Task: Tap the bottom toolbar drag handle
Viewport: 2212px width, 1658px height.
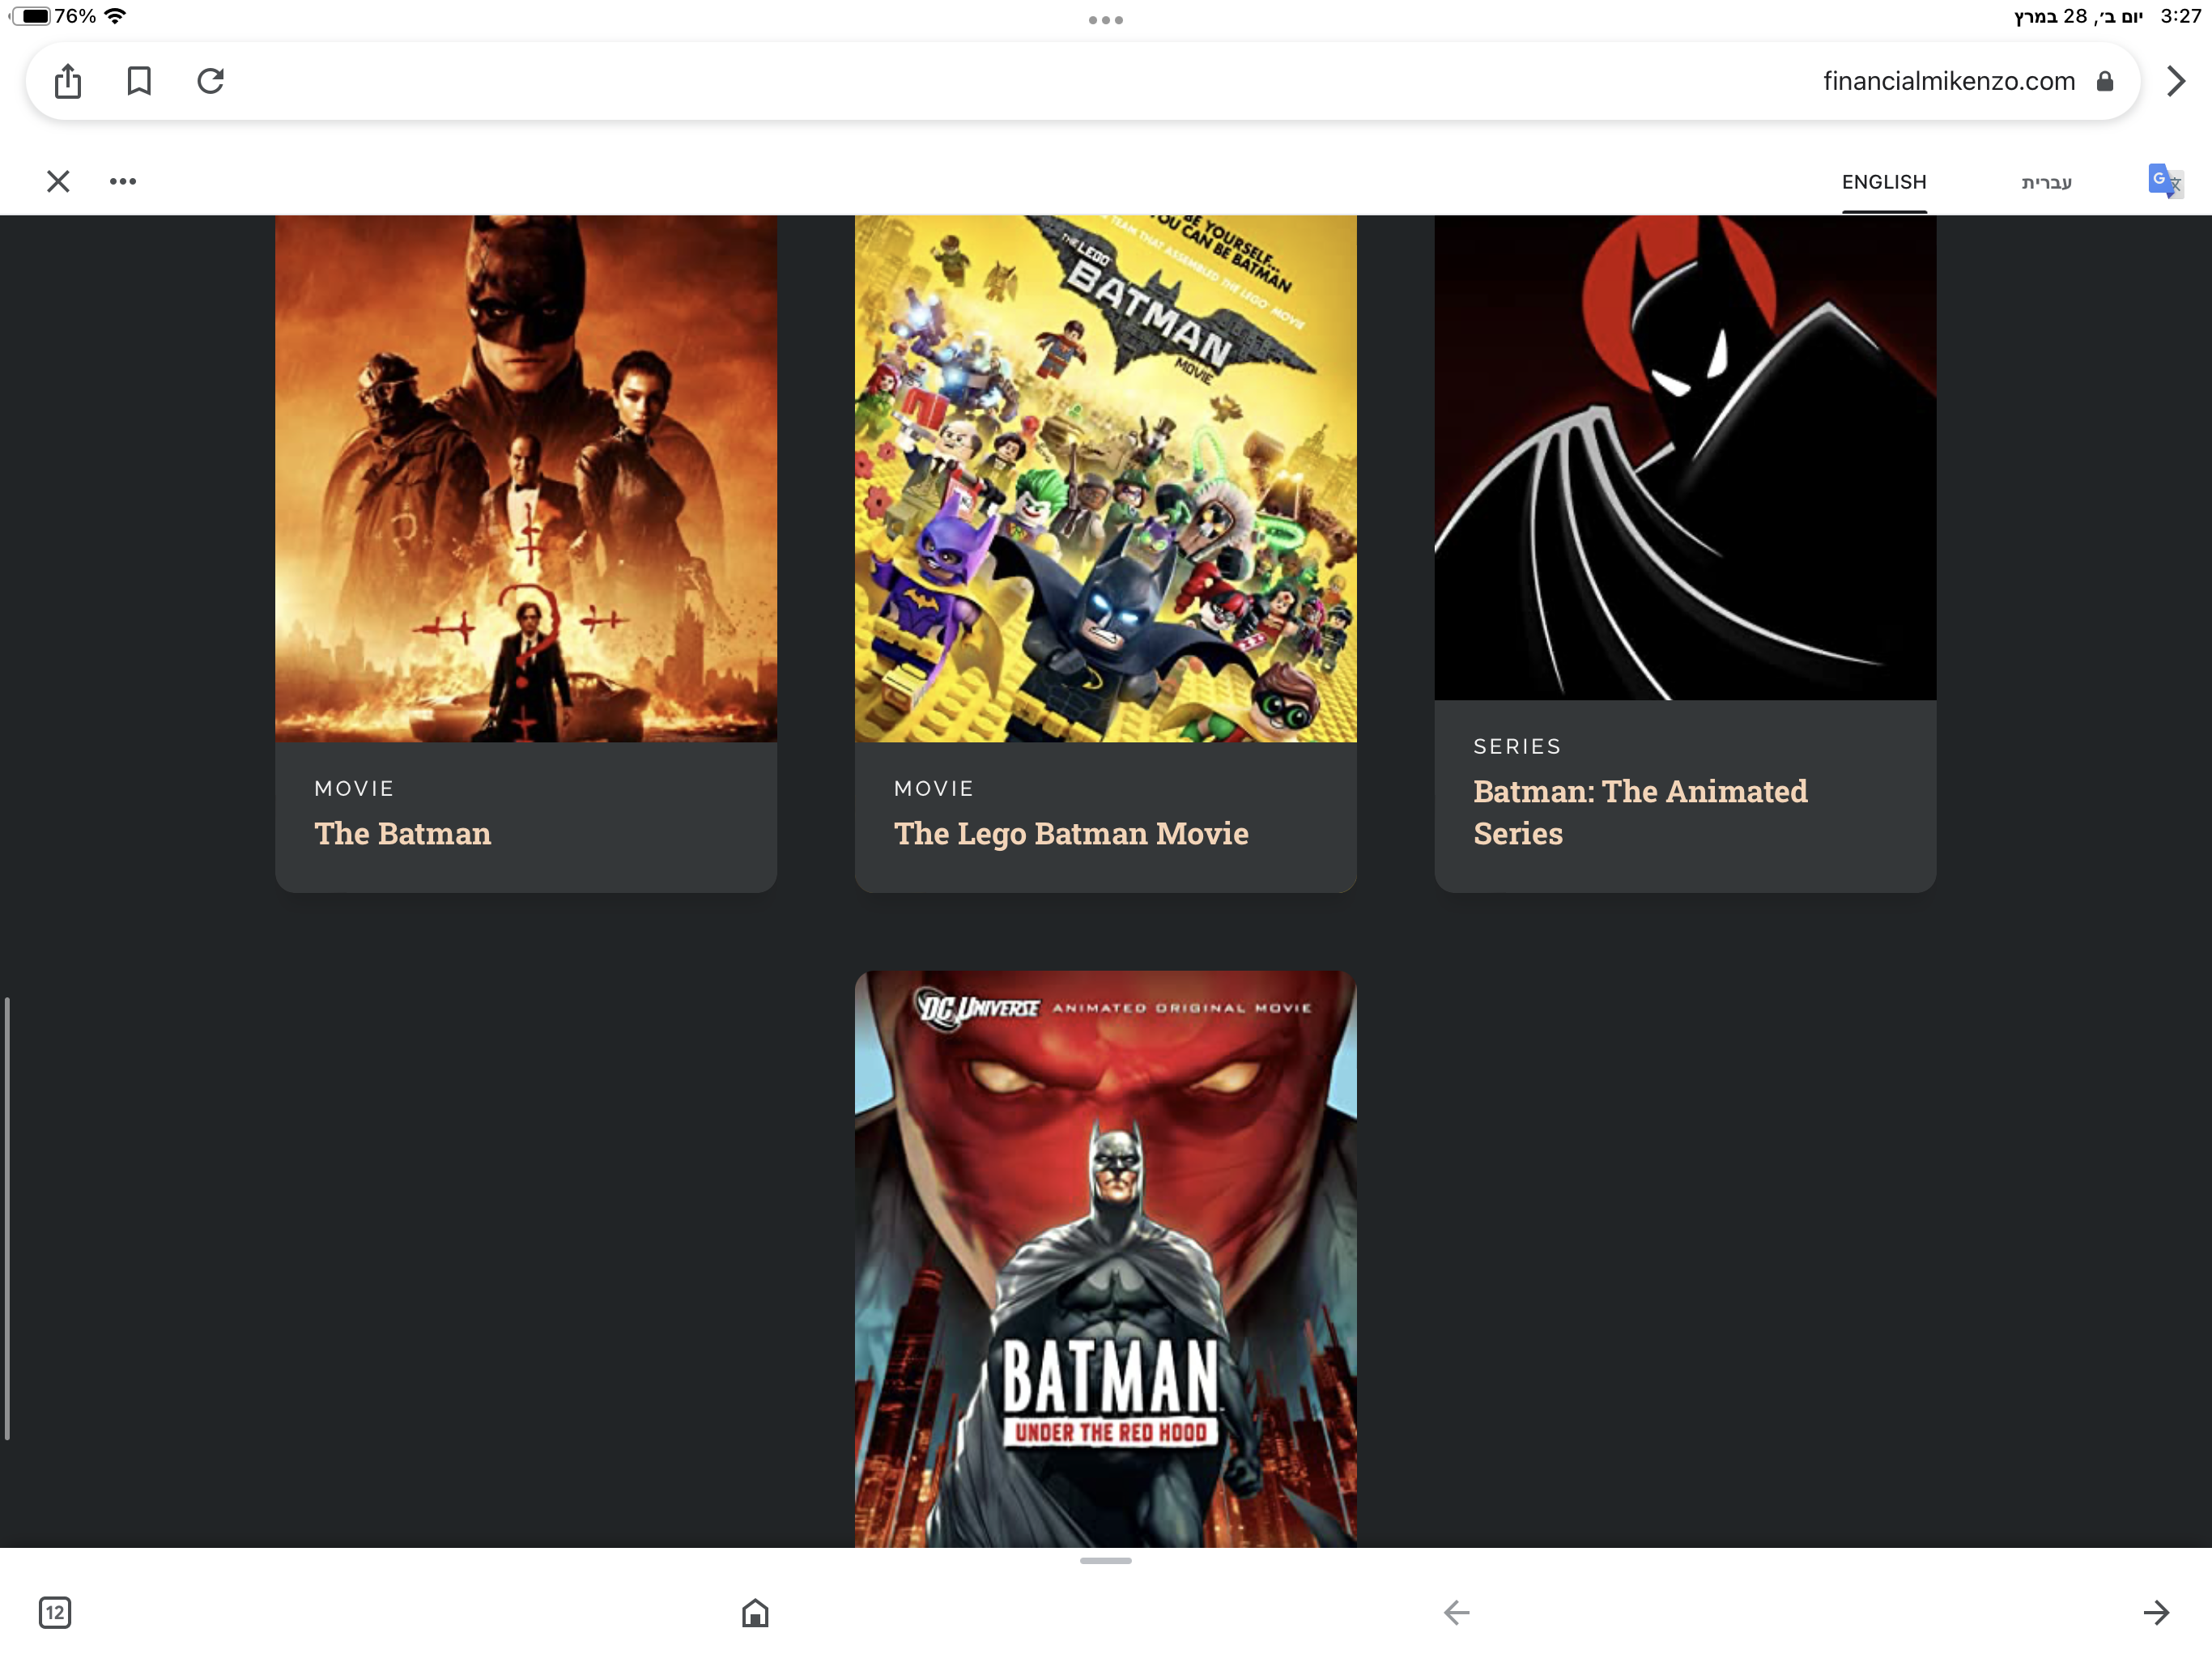Action: (1105, 1561)
